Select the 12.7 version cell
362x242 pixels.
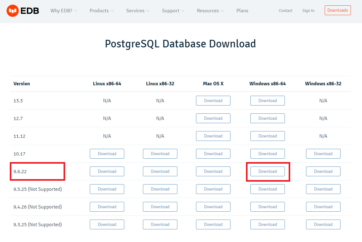pos(18,118)
